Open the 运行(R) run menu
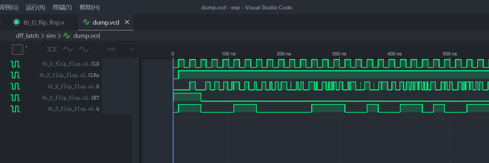Viewport: 489px width, 163px height. pos(35,7)
